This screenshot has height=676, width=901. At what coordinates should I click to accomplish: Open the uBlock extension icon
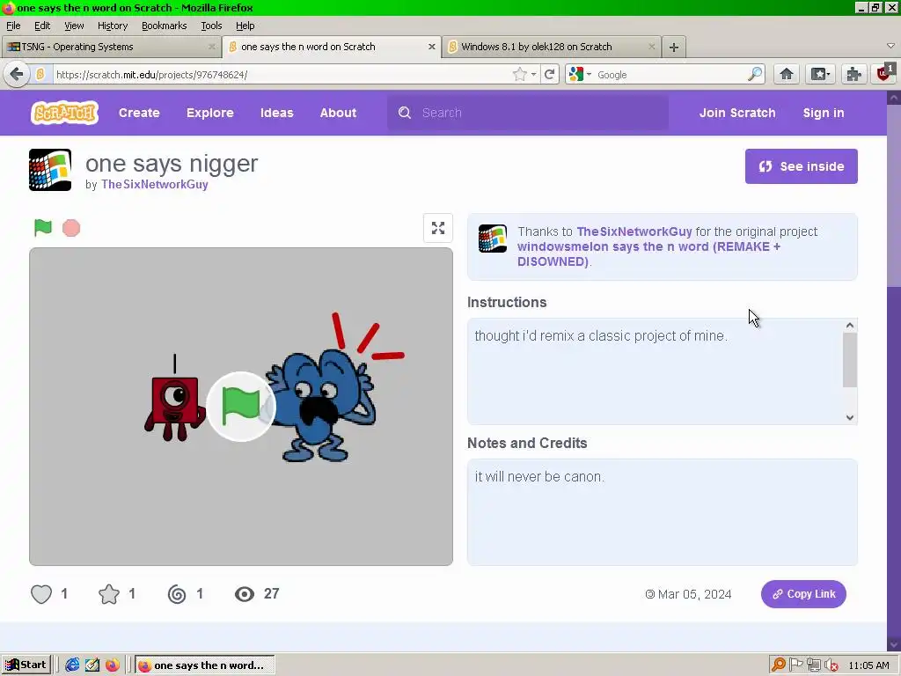[x=885, y=74]
